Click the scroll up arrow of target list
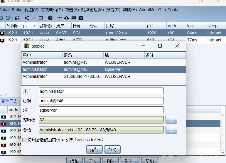 (x=223, y=116)
